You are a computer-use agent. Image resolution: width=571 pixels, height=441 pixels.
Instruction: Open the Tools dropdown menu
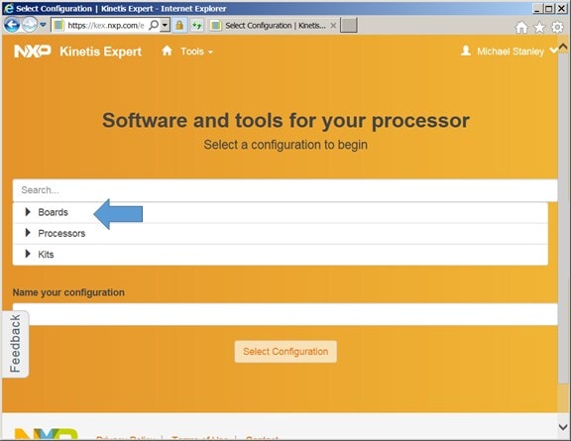pyautogui.click(x=196, y=52)
